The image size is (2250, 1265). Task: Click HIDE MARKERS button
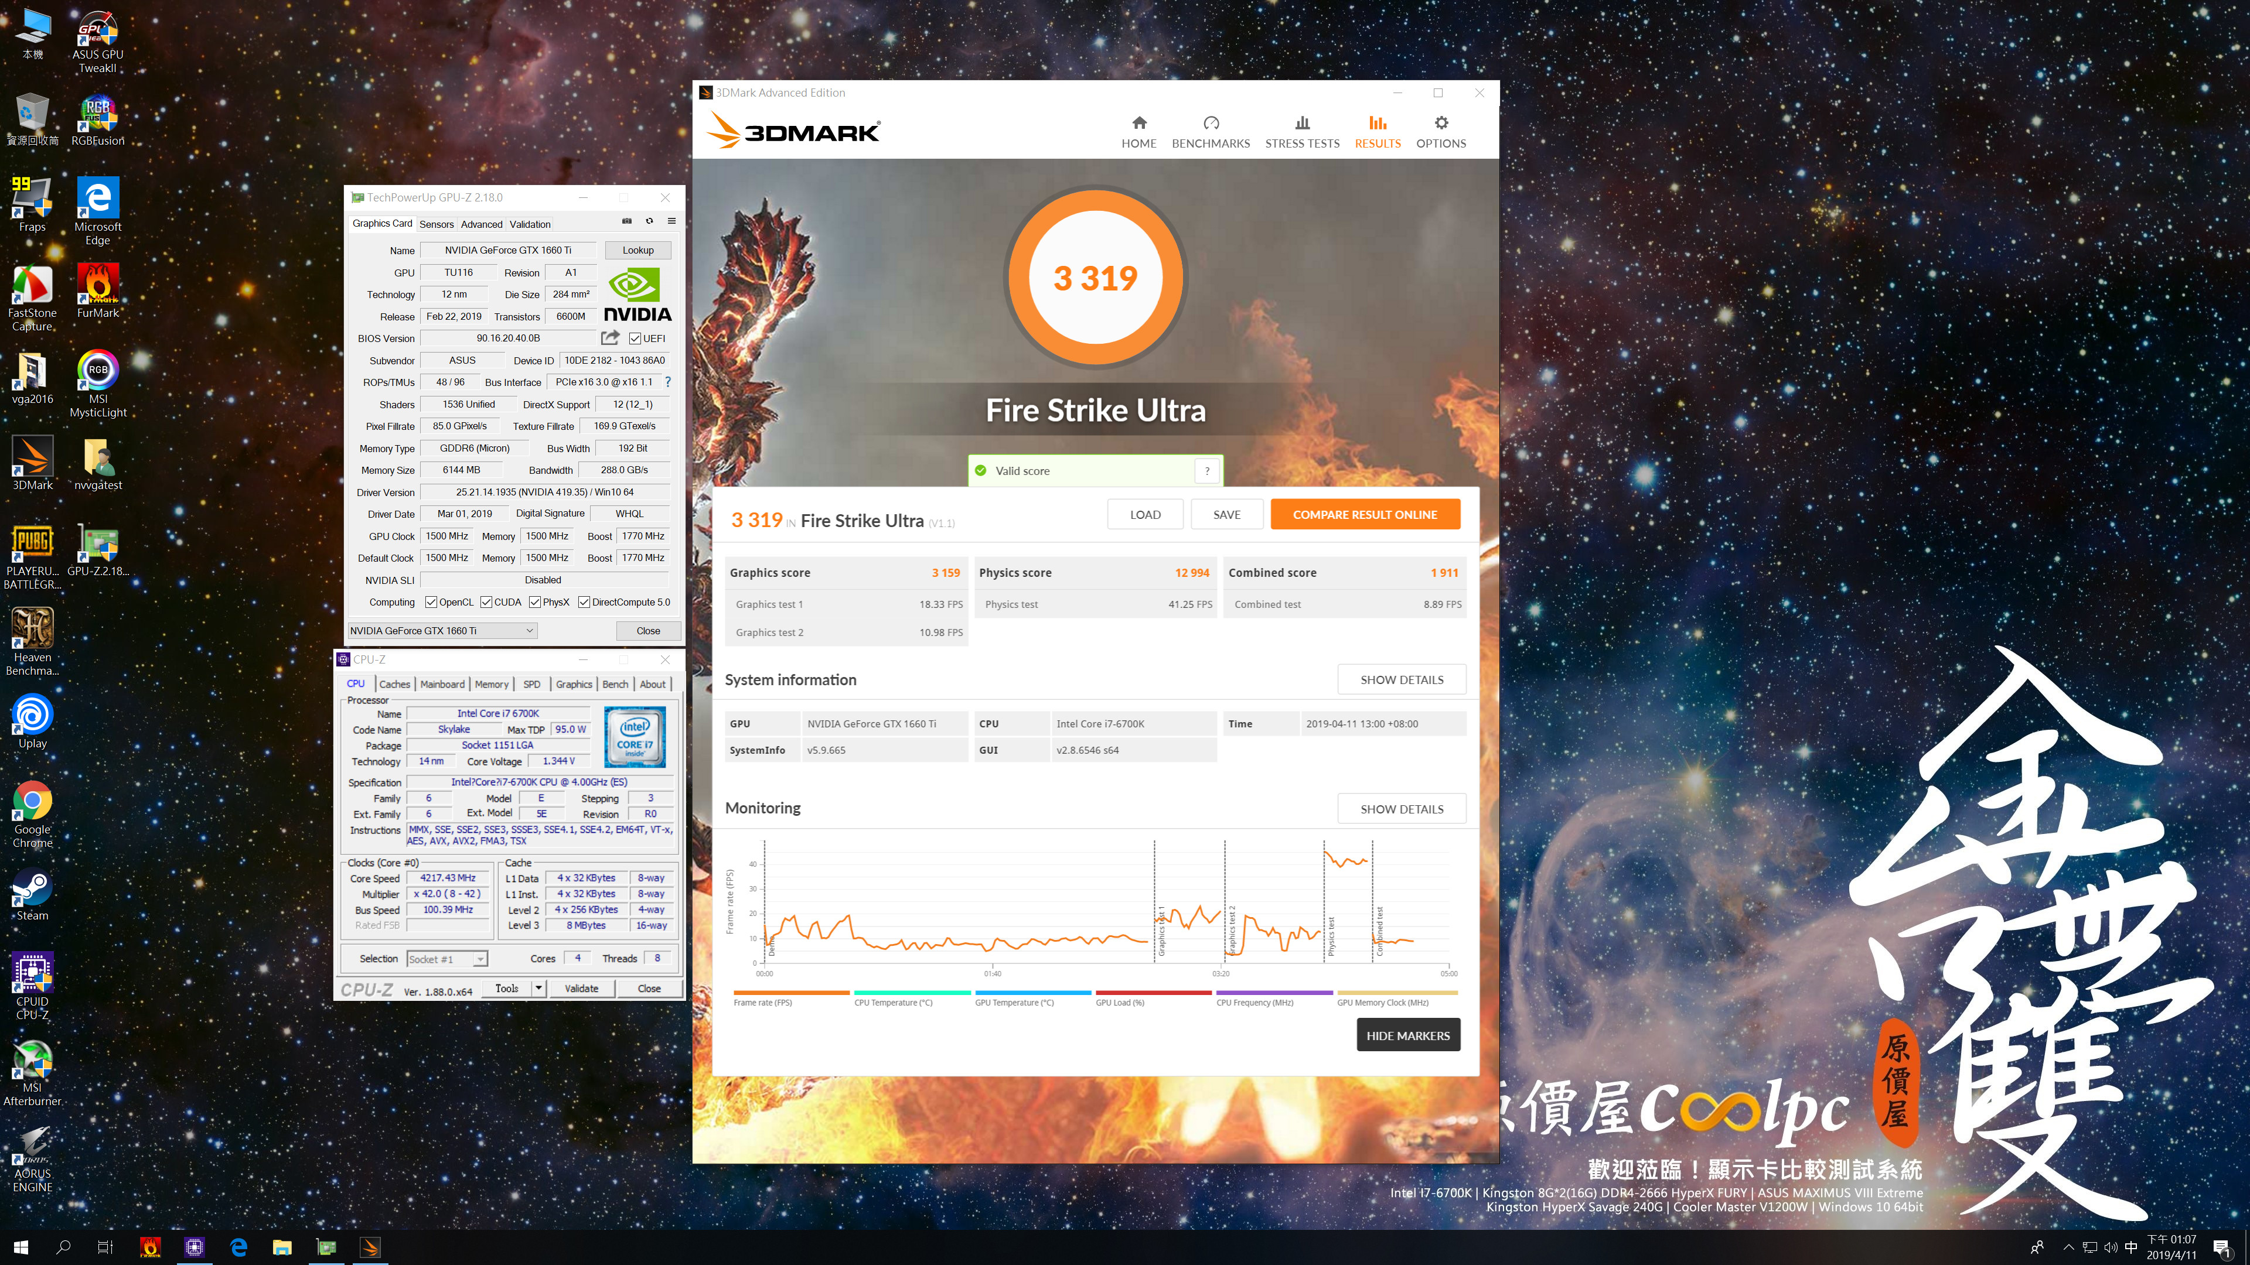click(x=1407, y=1035)
